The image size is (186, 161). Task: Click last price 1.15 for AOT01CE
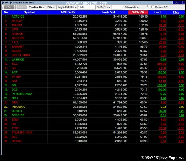click(x=163, y=17)
